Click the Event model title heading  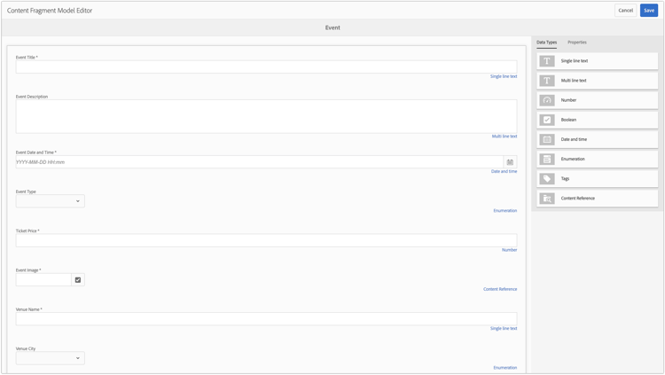[x=332, y=27]
